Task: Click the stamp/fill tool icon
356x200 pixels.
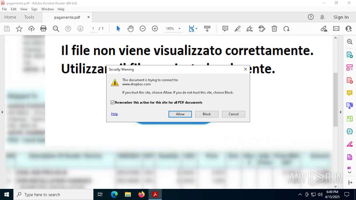Action: tap(262, 29)
